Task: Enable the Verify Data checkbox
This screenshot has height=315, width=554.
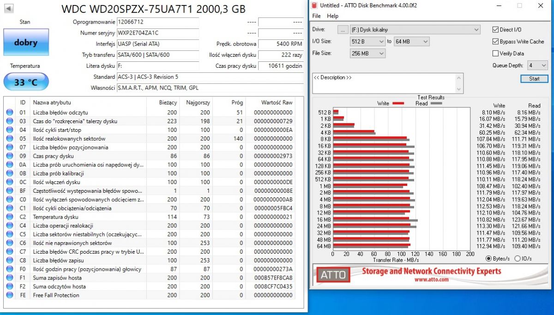Action: point(496,53)
